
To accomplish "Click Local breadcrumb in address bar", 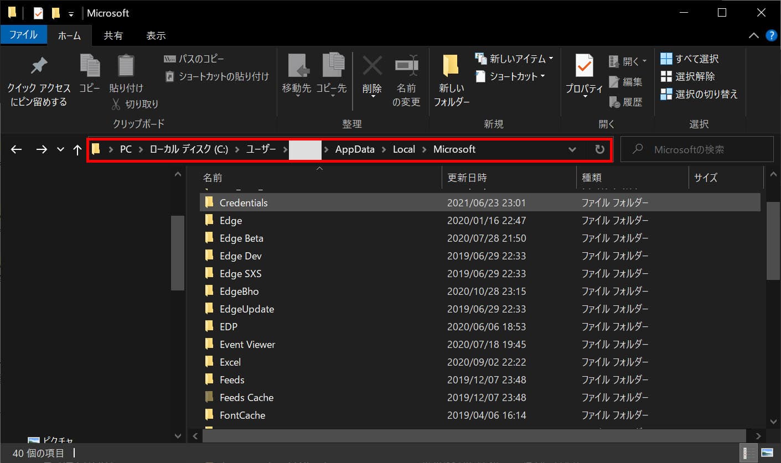I will coord(404,149).
